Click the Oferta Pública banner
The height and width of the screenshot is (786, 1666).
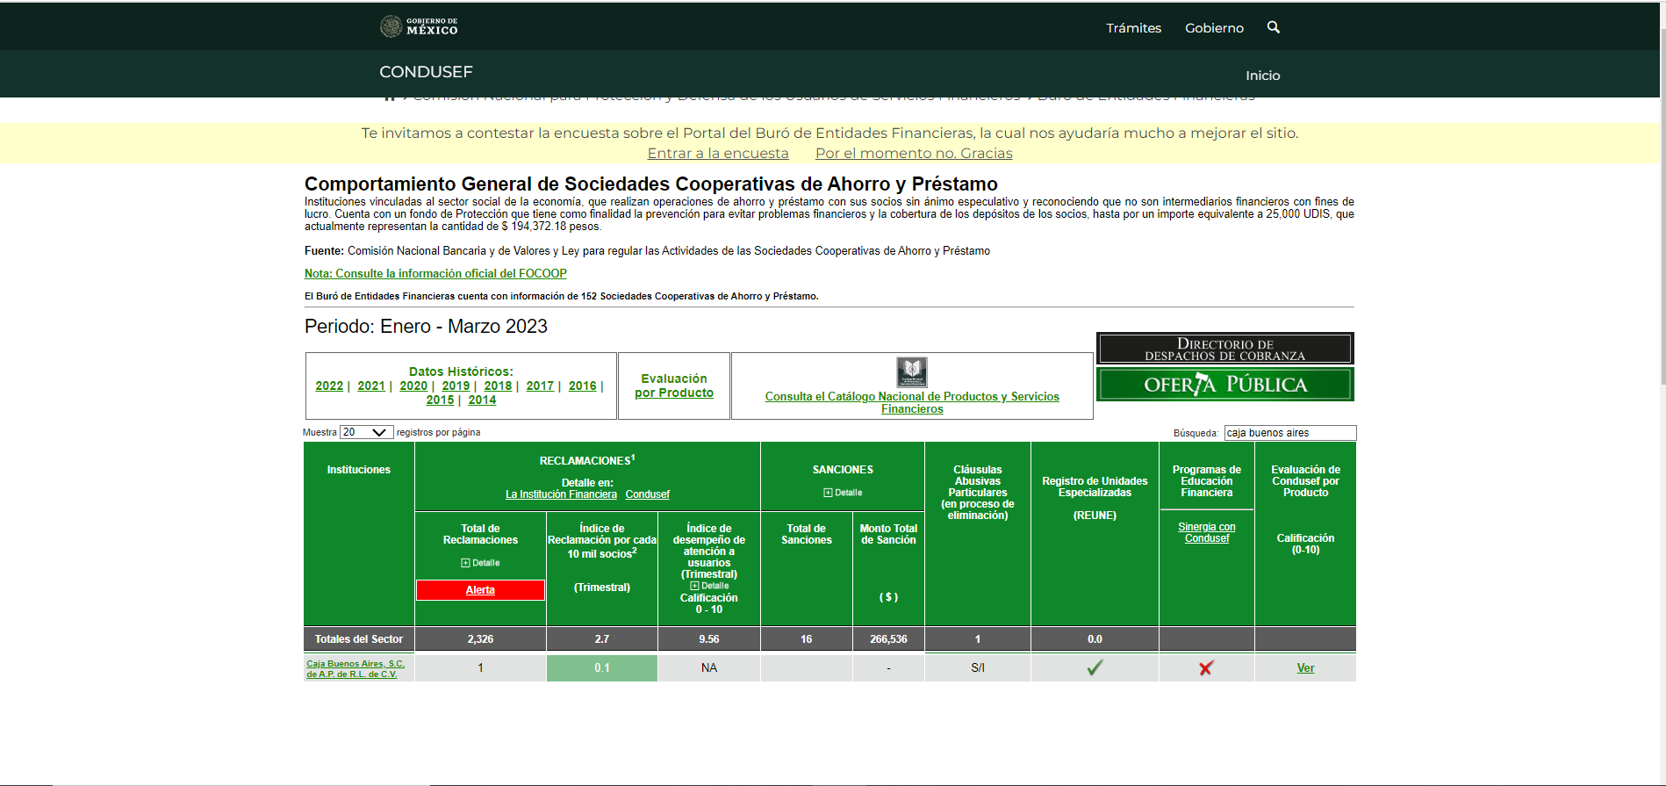(1224, 384)
